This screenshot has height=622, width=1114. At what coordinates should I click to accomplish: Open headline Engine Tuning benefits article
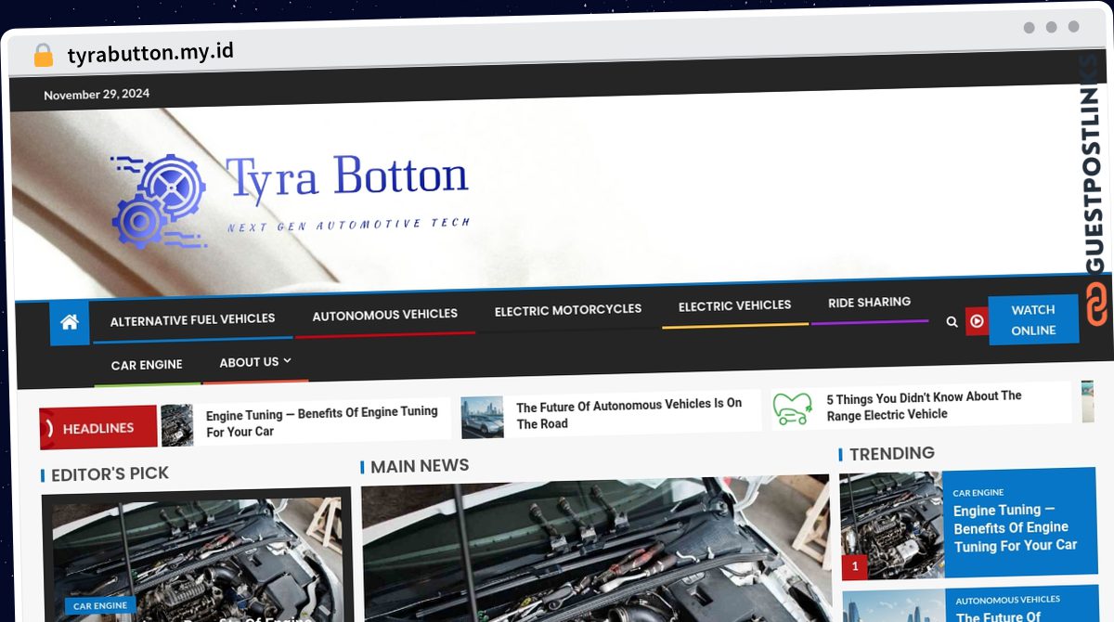(x=321, y=421)
